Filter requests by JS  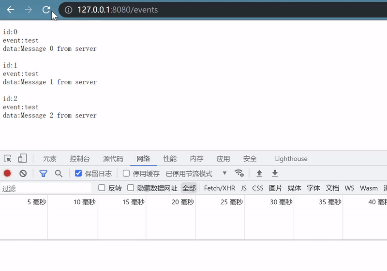[x=243, y=188]
